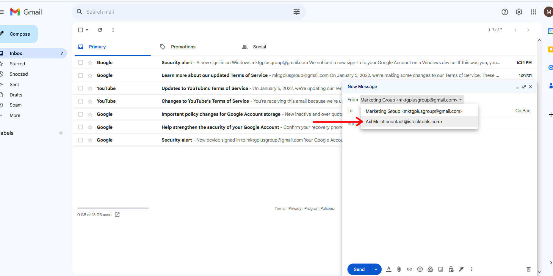The image size is (553, 276).
Task: Insert a link in the message
Action: (409, 269)
